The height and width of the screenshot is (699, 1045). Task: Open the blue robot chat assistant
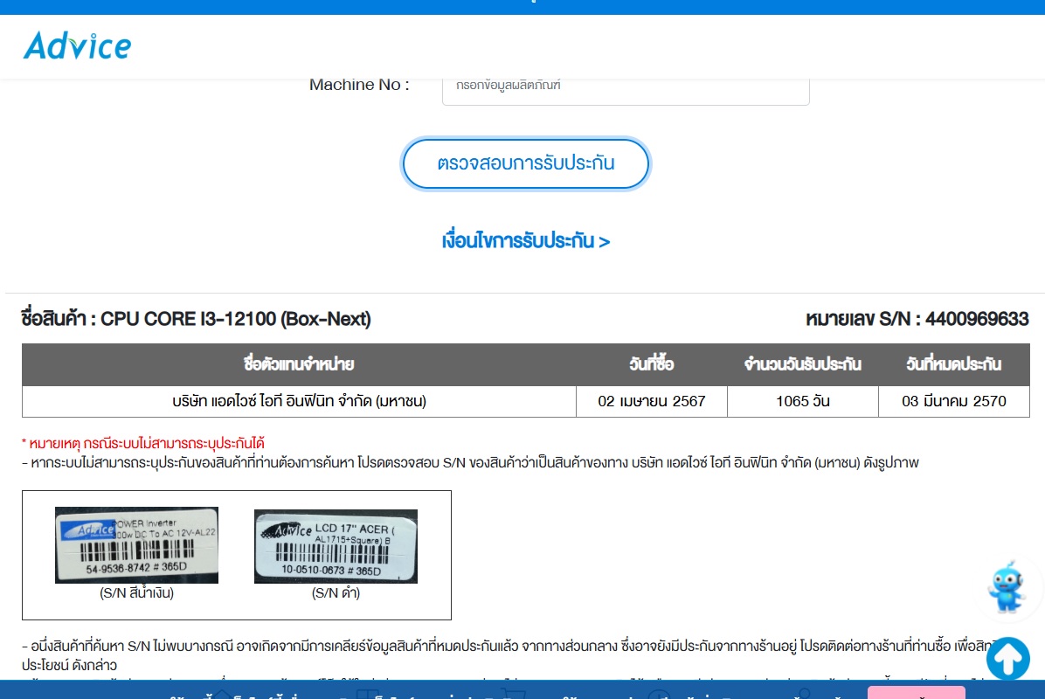1007,587
